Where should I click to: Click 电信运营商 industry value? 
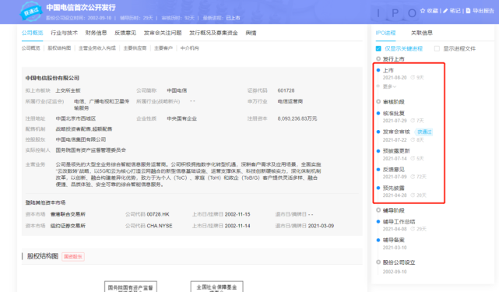click(x=290, y=101)
